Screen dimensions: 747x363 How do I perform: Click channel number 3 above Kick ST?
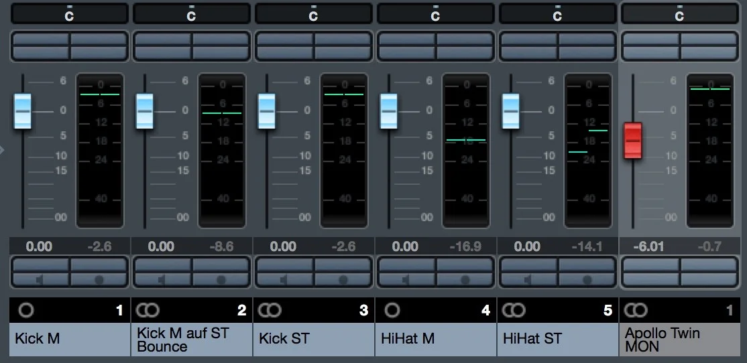pyautogui.click(x=363, y=311)
